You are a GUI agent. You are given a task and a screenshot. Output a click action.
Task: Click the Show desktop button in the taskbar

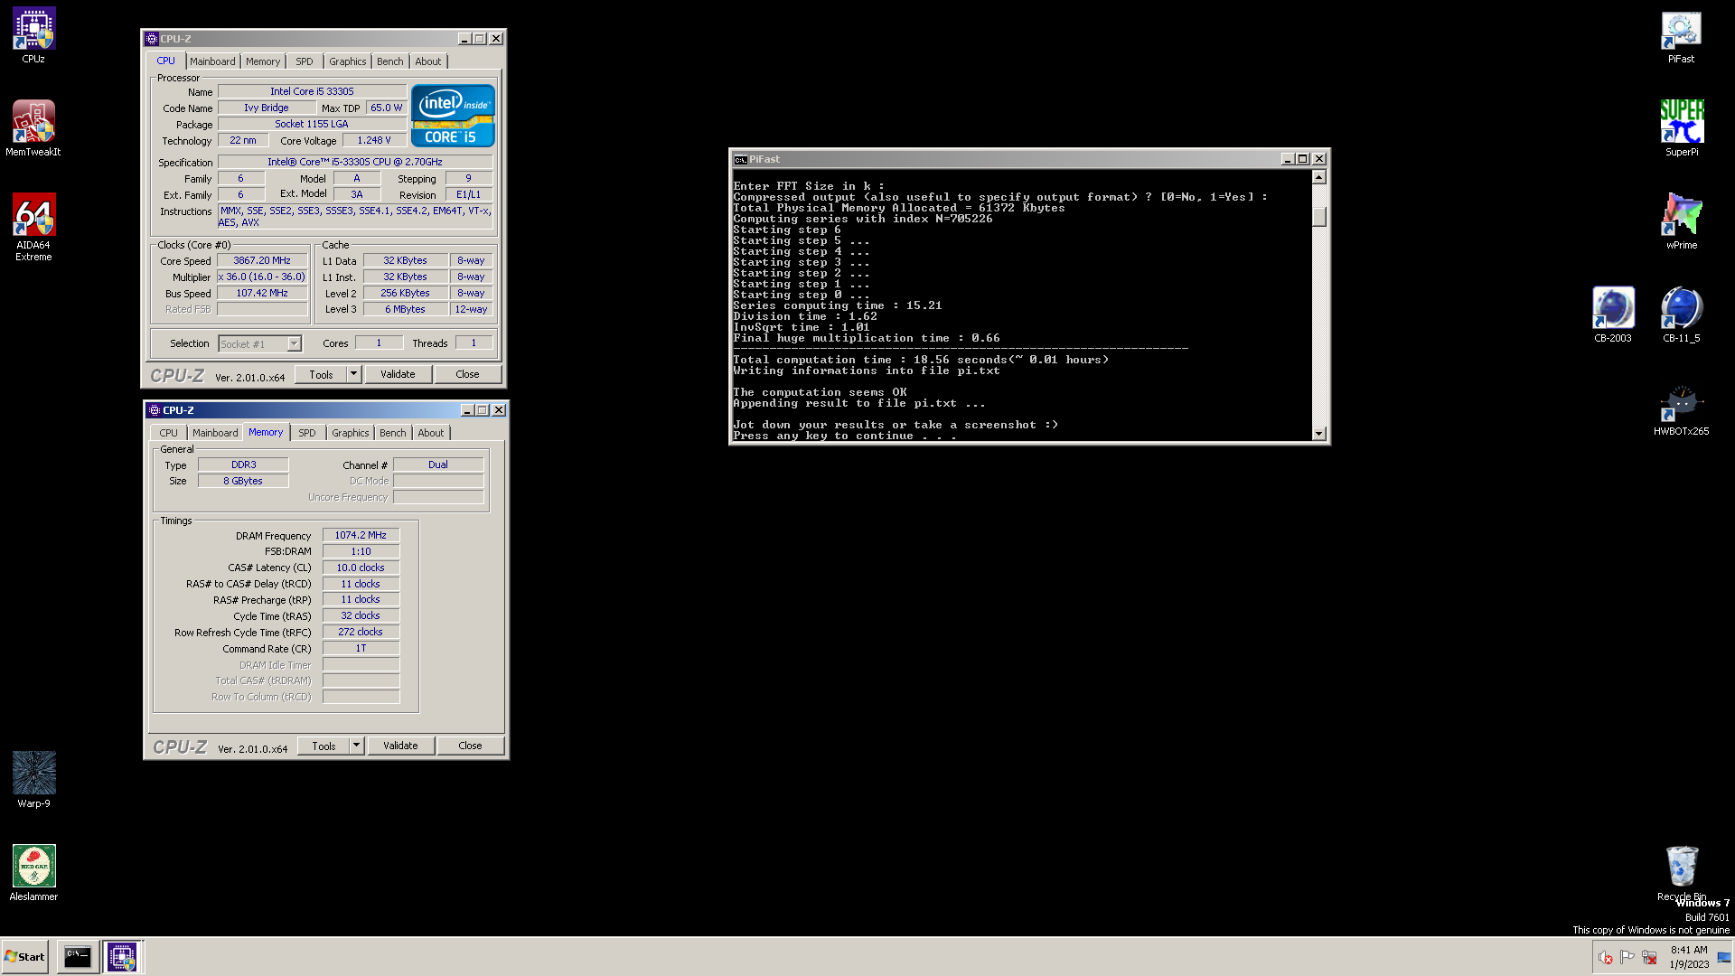pos(1724,957)
